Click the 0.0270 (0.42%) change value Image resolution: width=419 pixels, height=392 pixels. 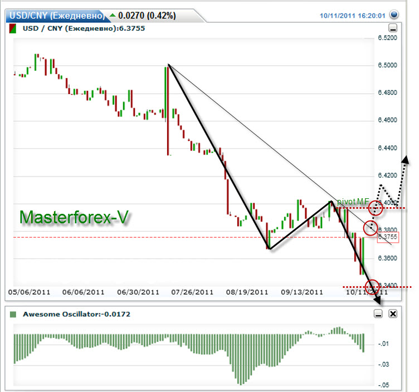point(147,16)
